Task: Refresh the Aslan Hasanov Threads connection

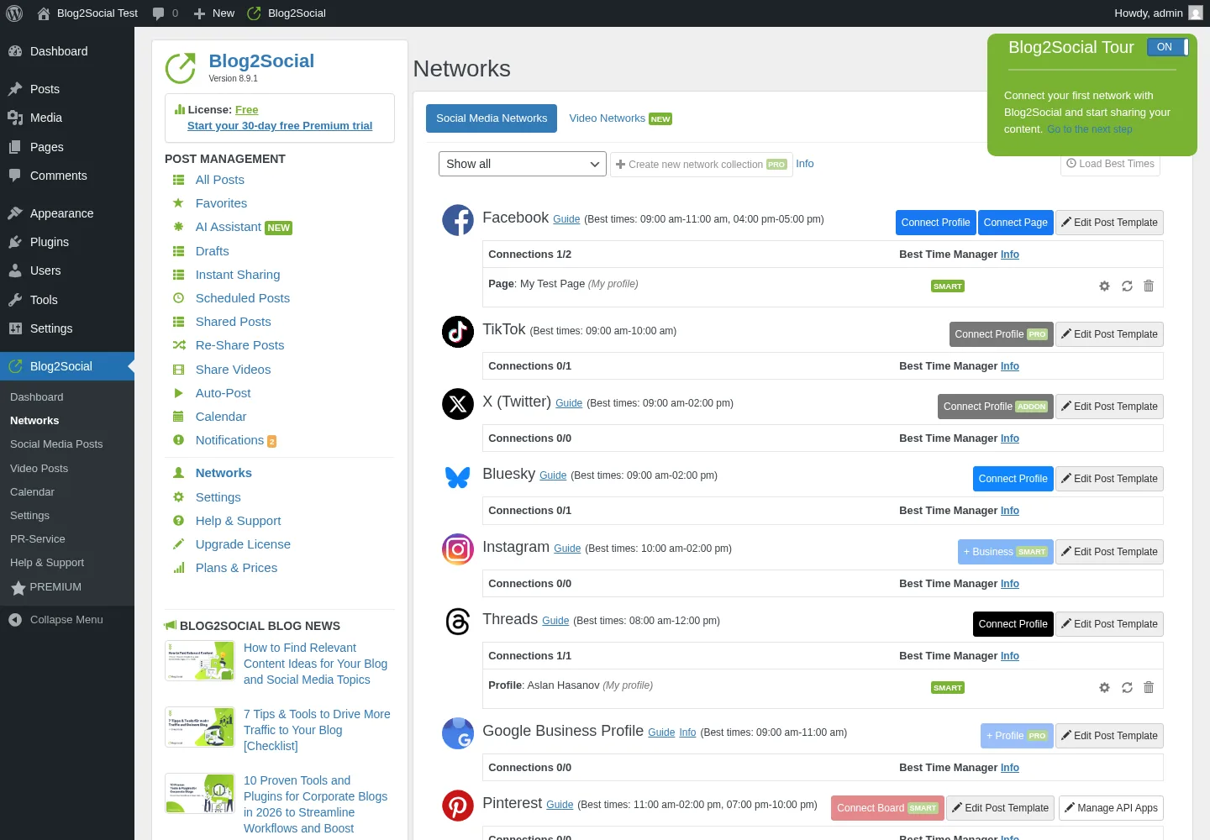Action: click(x=1127, y=688)
